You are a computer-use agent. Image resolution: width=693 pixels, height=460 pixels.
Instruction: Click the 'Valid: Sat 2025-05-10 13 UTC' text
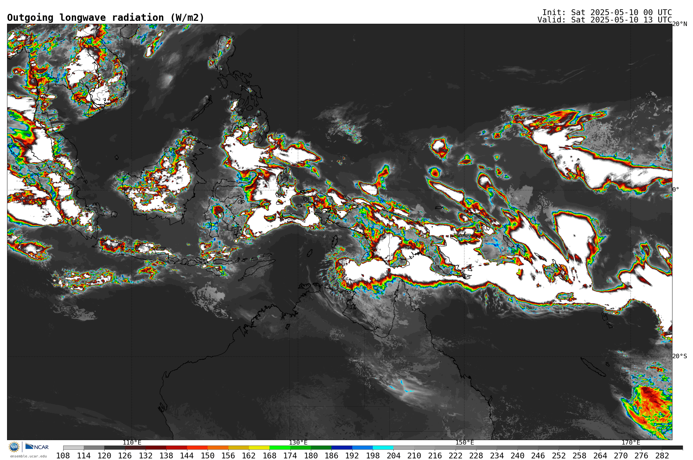[x=605, y=20]
